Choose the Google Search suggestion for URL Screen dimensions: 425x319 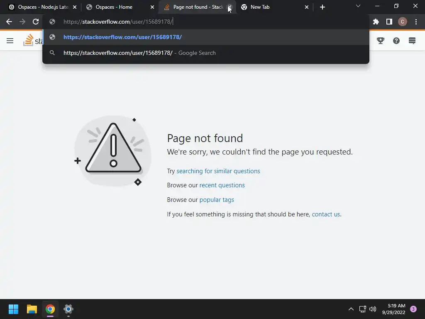coord(206,53)
